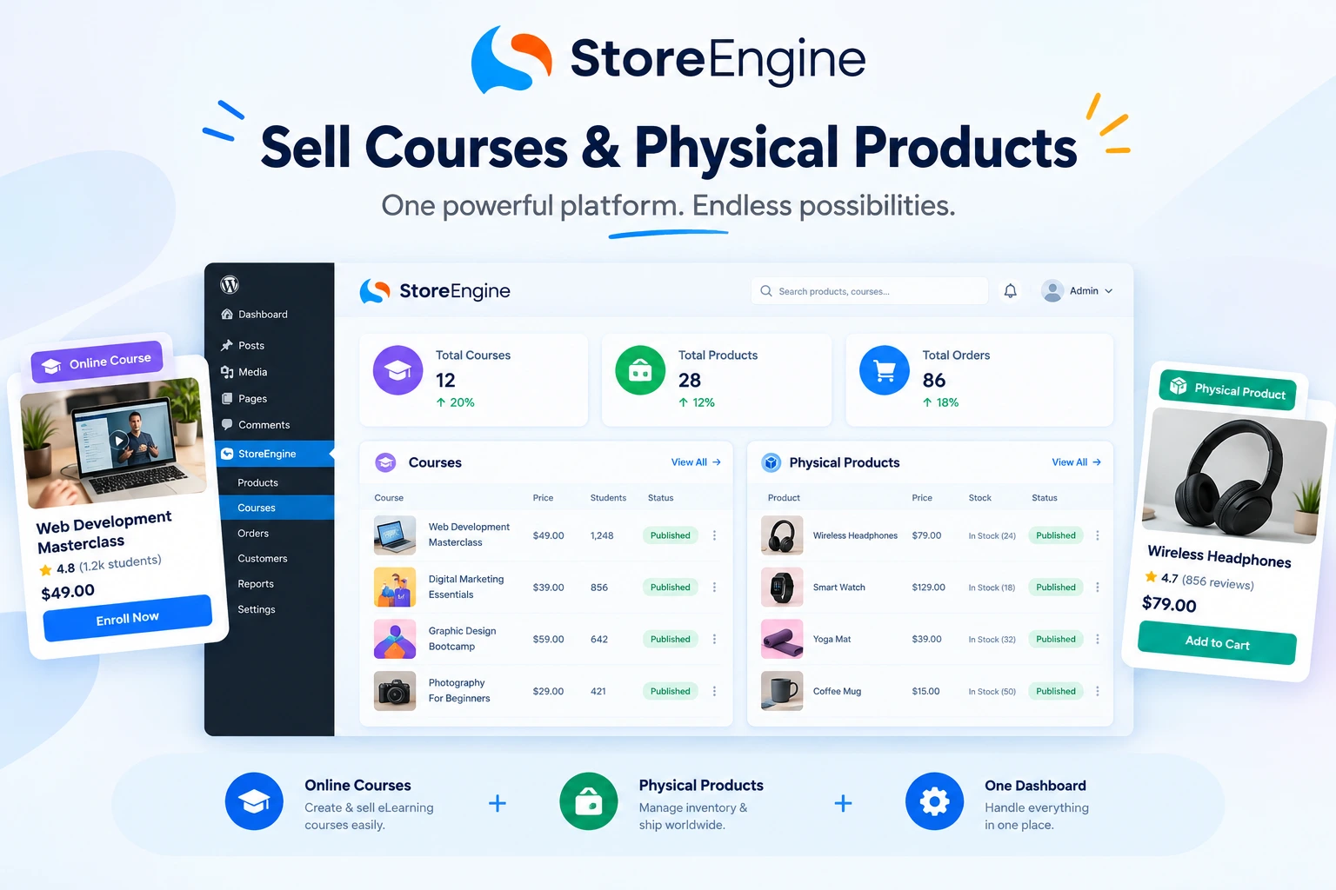1336x890 pixels.
Task: Click the Students column header
Action: click(608, 498)
